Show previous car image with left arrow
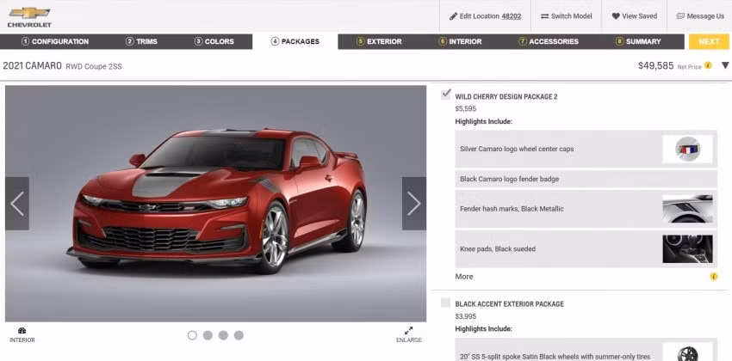 17,204
